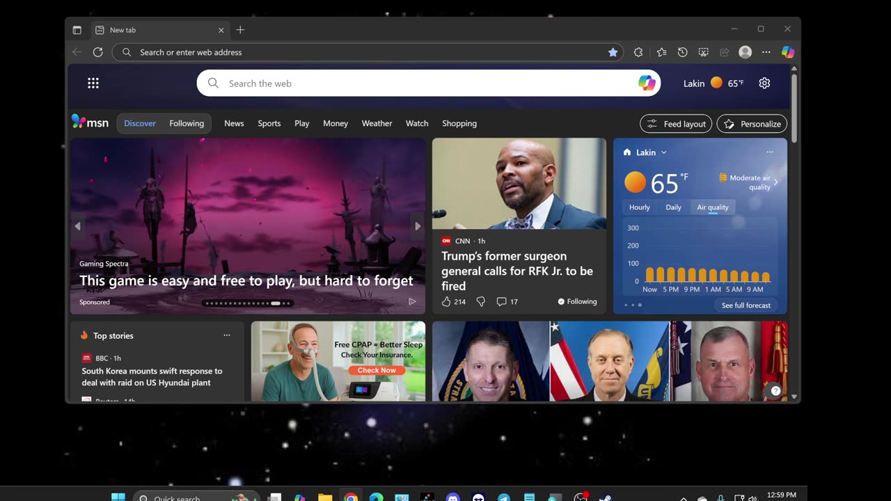Open Steam from the taskbar
This screenshot has height=501, width=891.
coord(606,498)
